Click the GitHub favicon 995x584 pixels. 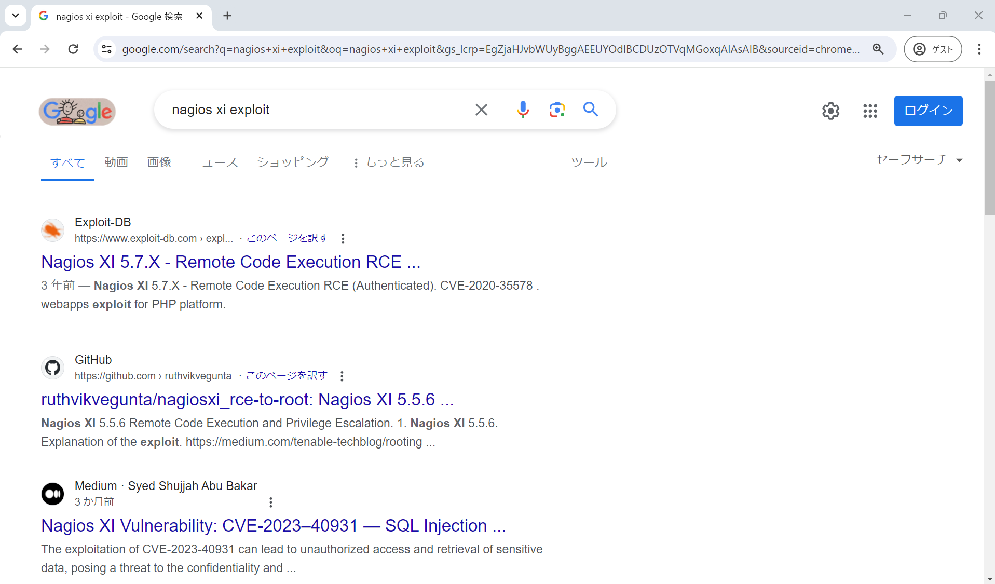(52, 368)
